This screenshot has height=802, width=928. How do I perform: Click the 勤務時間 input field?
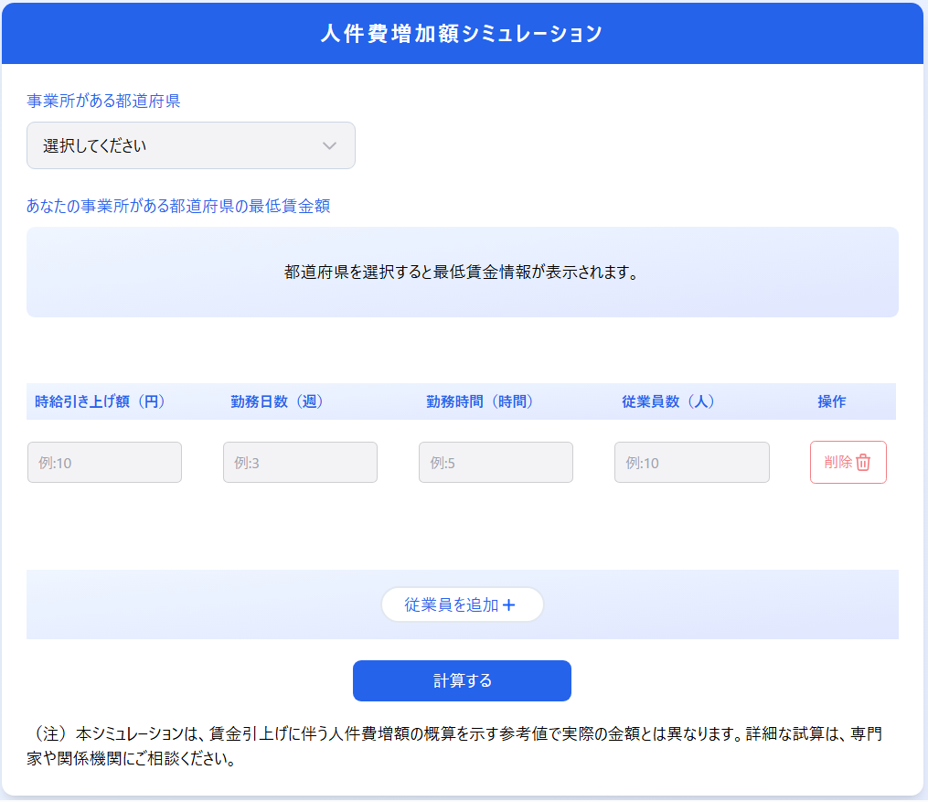point(496,462)
